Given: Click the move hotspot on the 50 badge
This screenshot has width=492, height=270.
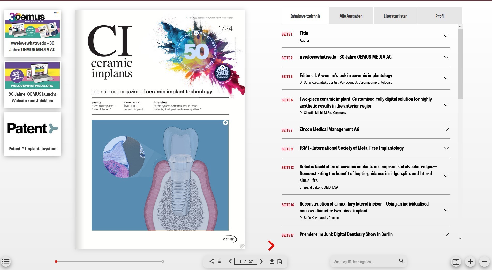Looking at the screenshot, I should pos(196,33).
